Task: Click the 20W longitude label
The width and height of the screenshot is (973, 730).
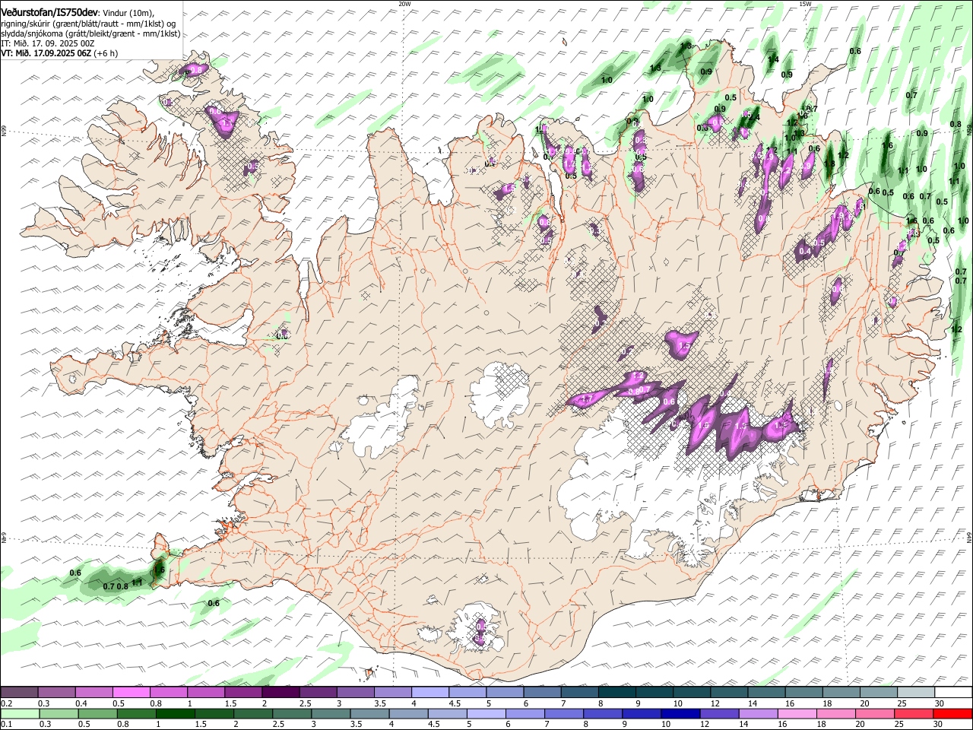Action: (404, 4)
